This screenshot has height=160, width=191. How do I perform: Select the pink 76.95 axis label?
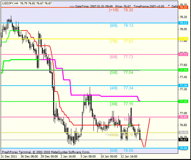pos(183,117)
